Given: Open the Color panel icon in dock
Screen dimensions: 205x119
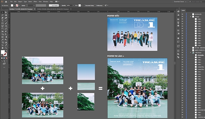Looking at the screenshot, I should pyautogui.click(x=178, y=11).
